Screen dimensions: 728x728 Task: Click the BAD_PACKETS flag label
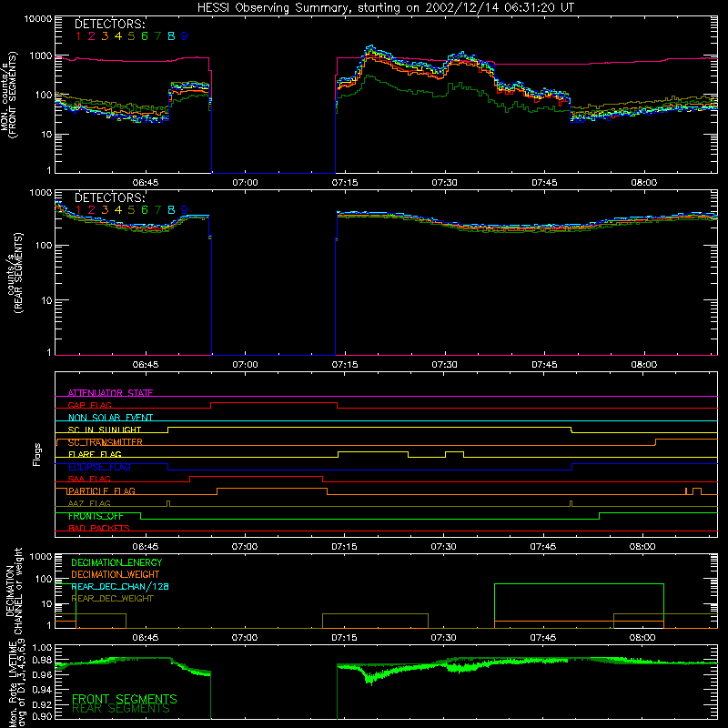99,528
